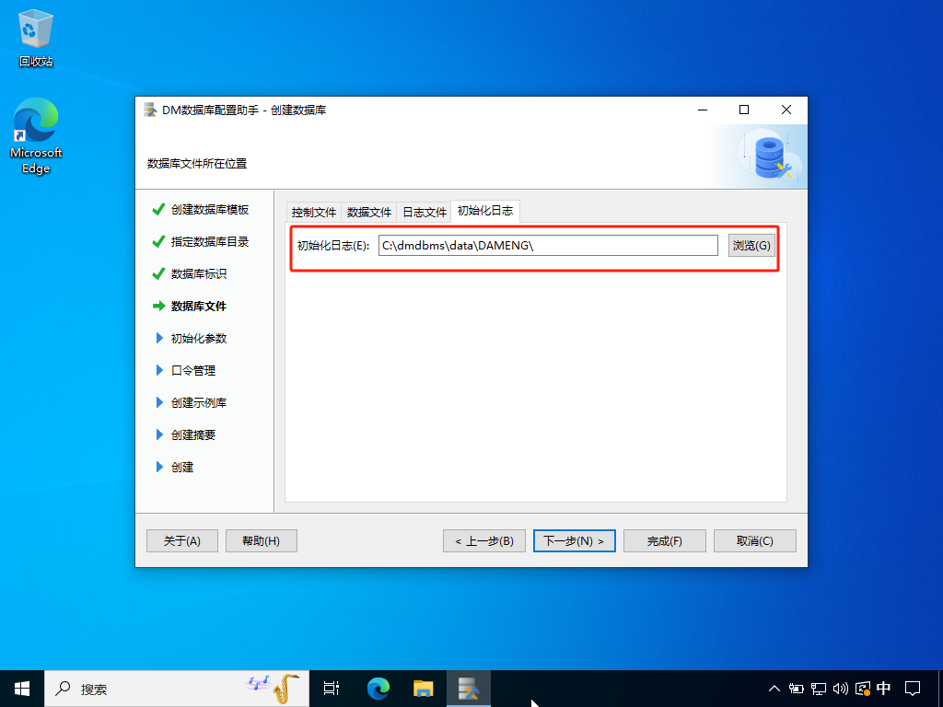The height and width of the screenshot is (707, 943).
Task: Open the notification center icon
Action: point(913,689)
